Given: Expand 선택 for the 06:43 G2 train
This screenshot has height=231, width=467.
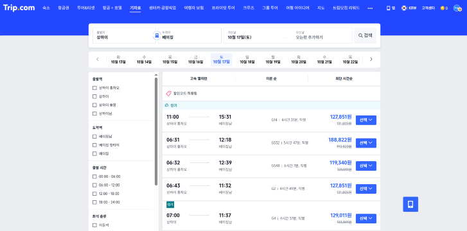Looking at the screenshot, I should [x=366, y=189].
